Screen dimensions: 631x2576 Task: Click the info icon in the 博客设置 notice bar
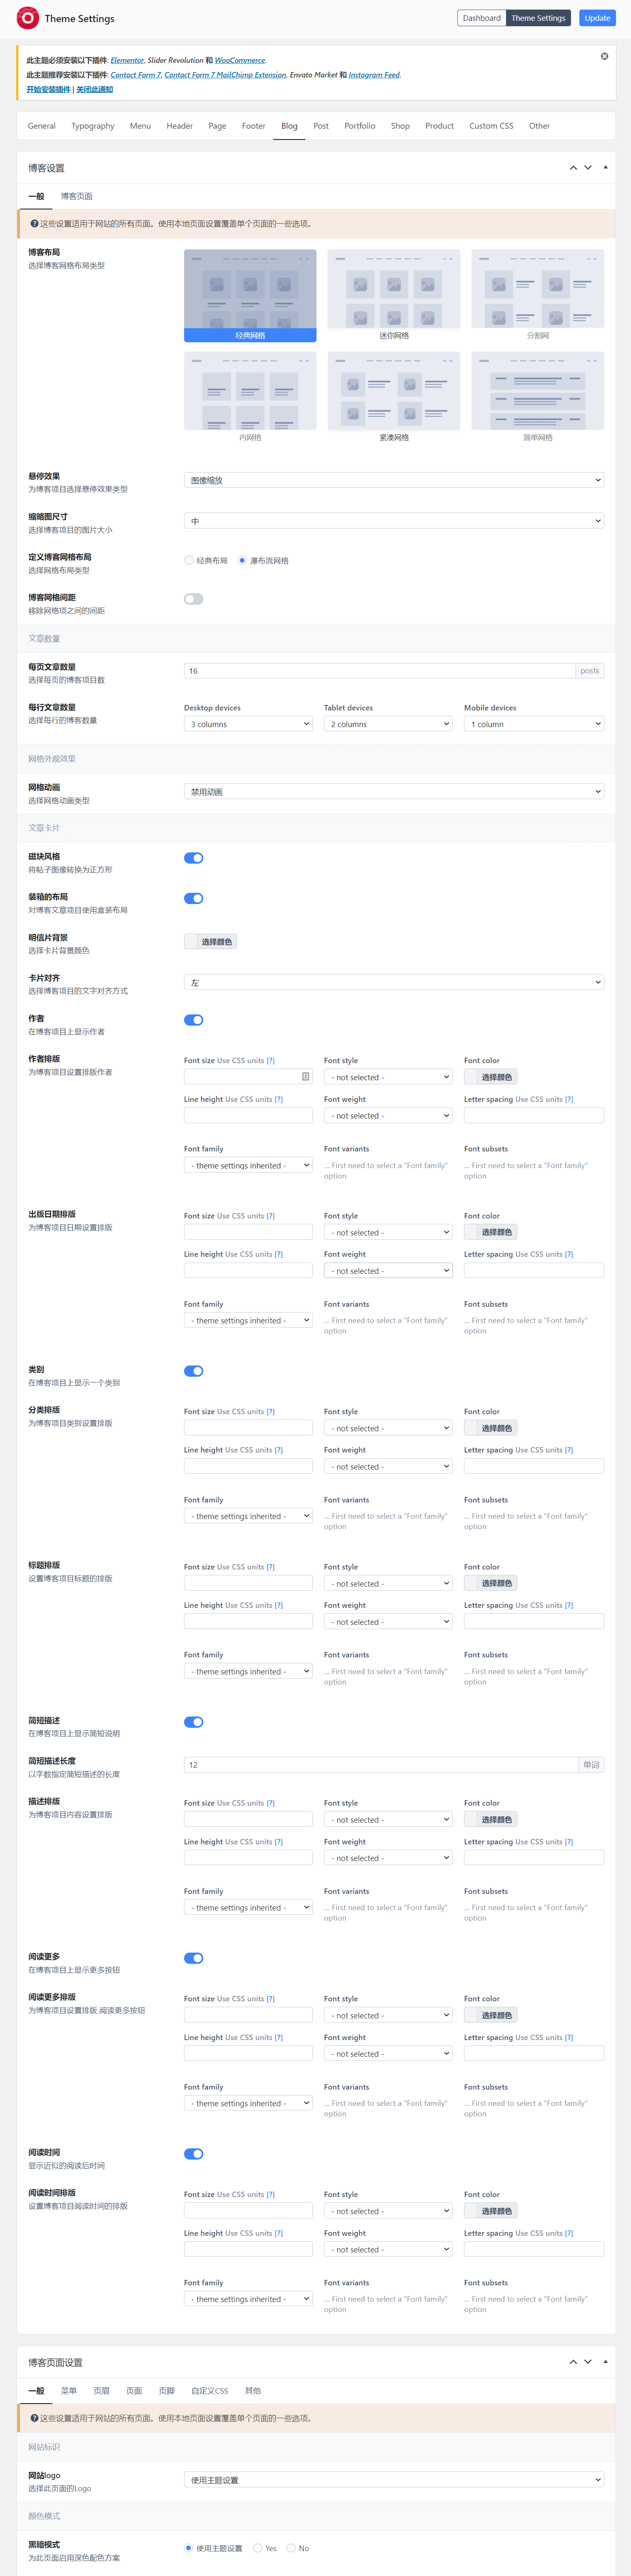pyautogui.click(x=34, y=224)
